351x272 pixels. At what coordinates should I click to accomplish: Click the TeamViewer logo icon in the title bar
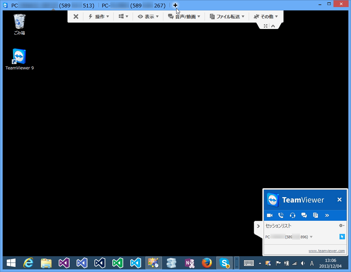point(5,5)
